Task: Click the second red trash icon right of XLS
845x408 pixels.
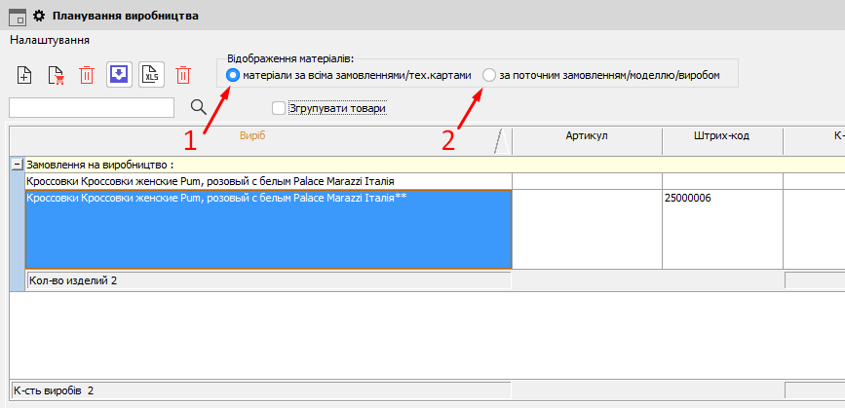Action: tap(182, 75)
